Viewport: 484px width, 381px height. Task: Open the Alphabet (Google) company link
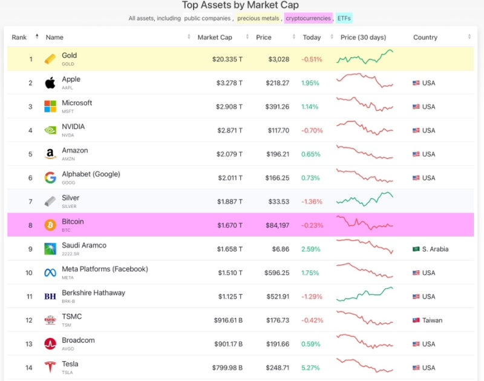click(91, 174)
